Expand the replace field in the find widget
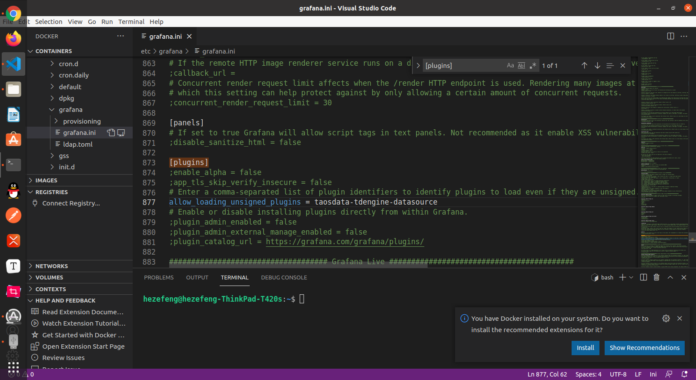The width and height of the screenshot is (696, 380). click(x=418, y=65)
